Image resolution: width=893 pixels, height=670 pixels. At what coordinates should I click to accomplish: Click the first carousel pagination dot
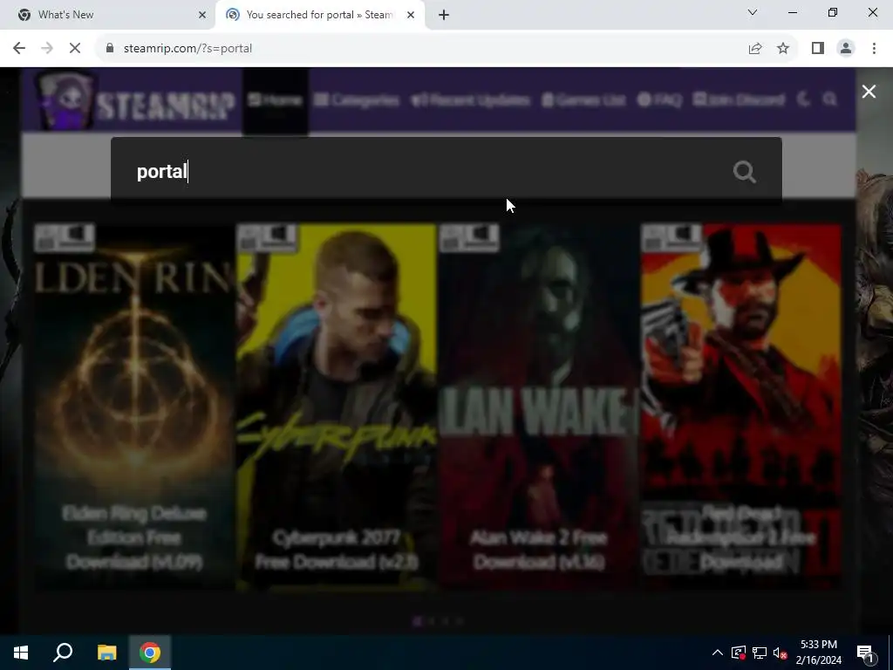tap(418, 621)
